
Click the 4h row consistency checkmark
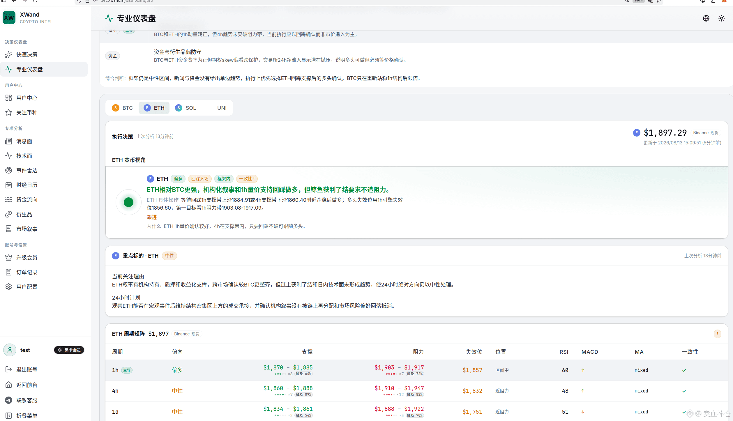tap(684, 391)
